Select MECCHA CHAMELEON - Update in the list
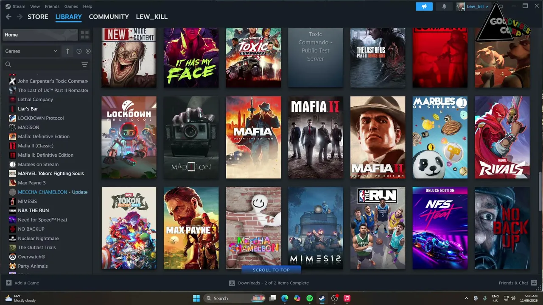Viewport: 543px width, 305px height. coord(53,192)
